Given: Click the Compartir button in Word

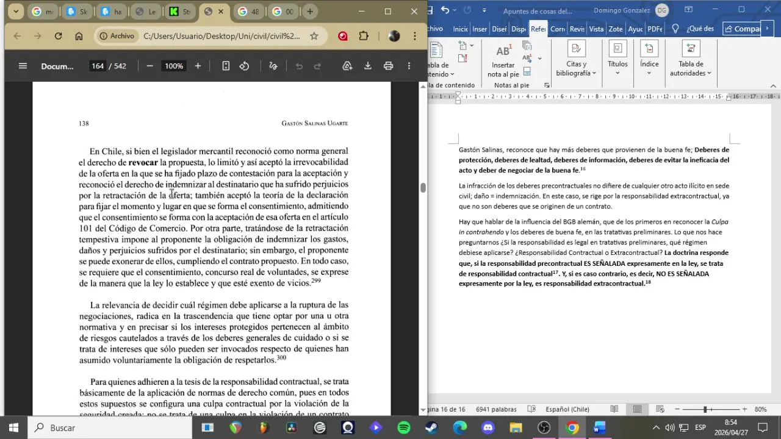Looking at the screenshot, I should [x=743, y=29].
